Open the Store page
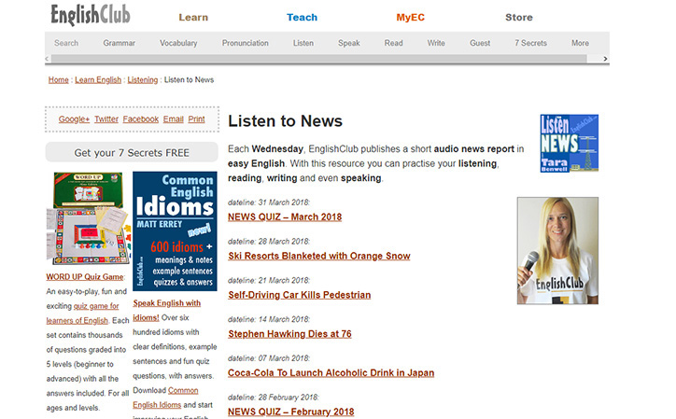The width and height of the screenshot is (676, 419). point(518,17)
